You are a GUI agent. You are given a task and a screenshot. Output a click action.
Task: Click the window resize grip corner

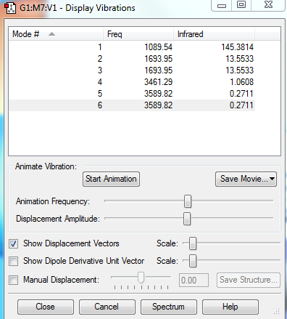pos(277,312)
